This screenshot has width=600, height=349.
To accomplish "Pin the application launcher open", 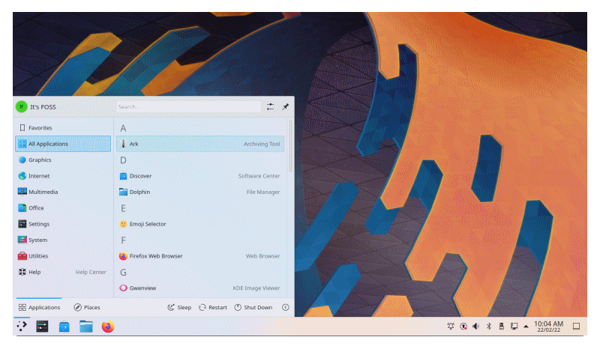I will 285,107.
